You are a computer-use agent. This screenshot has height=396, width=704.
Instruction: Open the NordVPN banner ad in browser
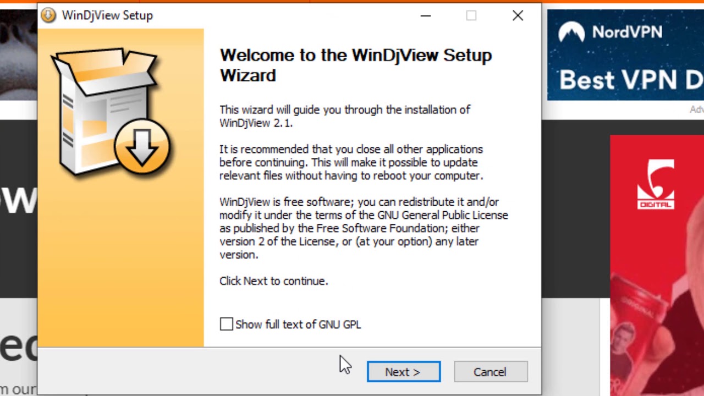click(625, 55)
